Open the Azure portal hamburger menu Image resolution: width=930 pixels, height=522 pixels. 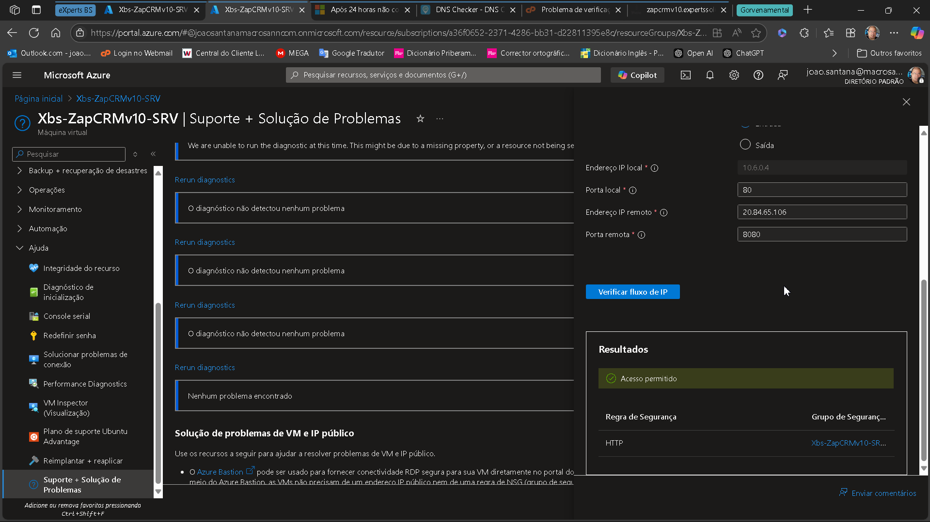(17, 75)
